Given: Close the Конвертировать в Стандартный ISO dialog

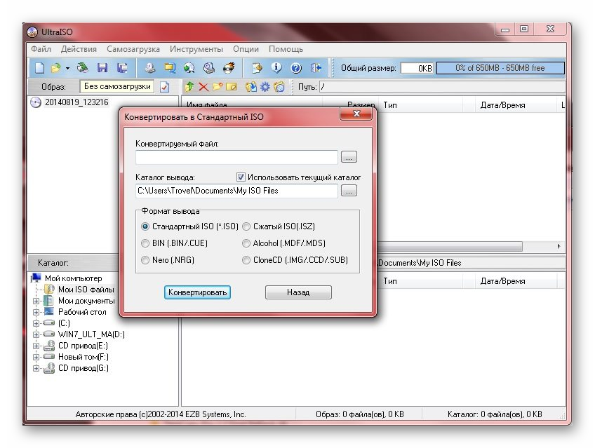Looking at the screenshot, I should pos(356,114).
